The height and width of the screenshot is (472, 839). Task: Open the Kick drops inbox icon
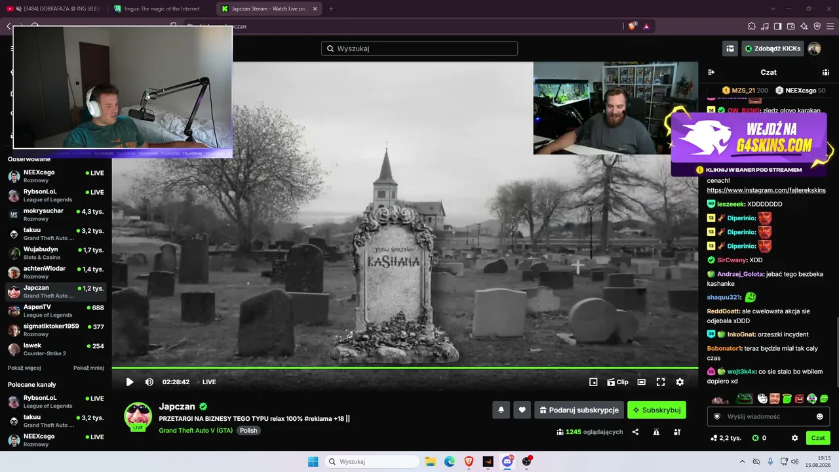[x=730, y=49]
